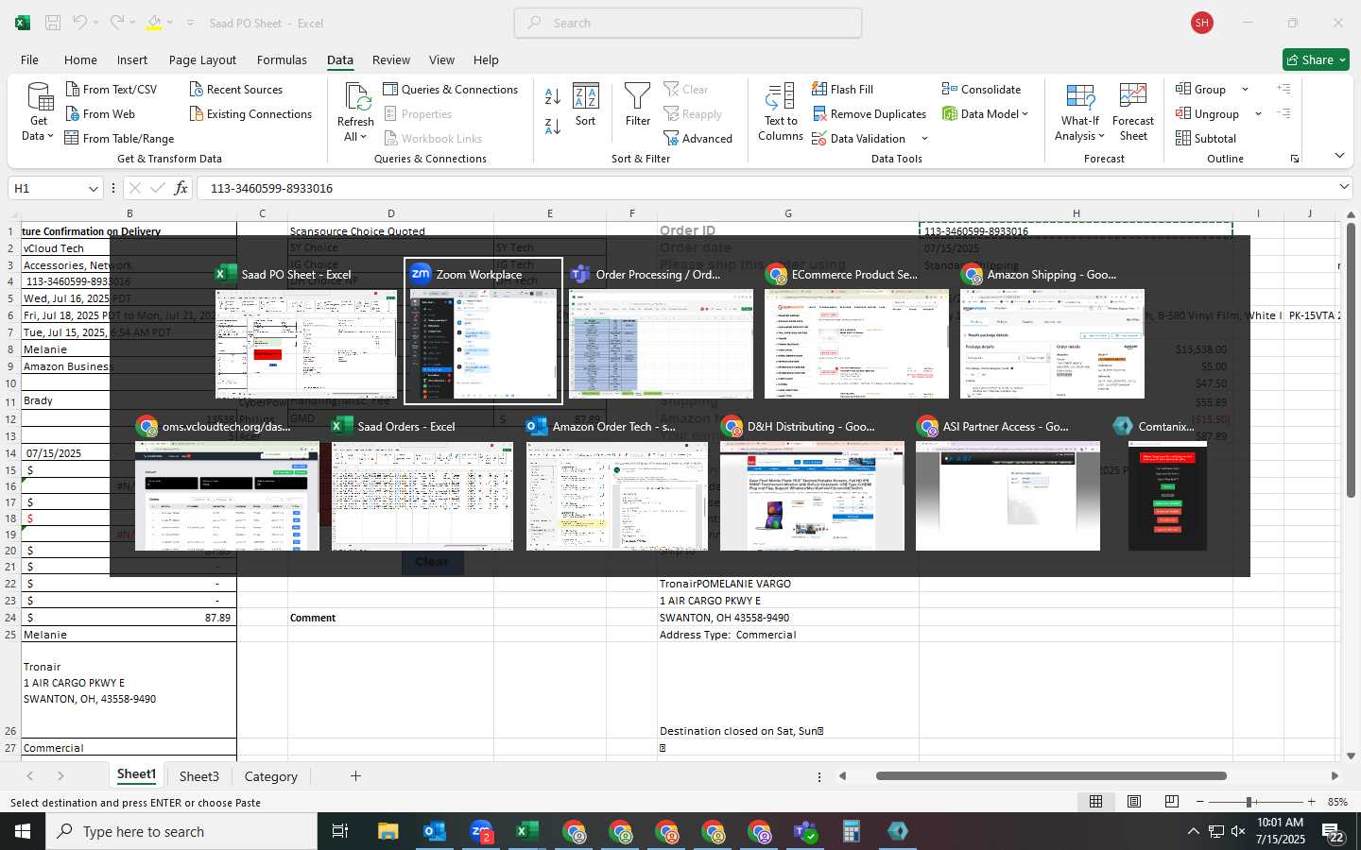Choose From Web data import

[100, 114]
